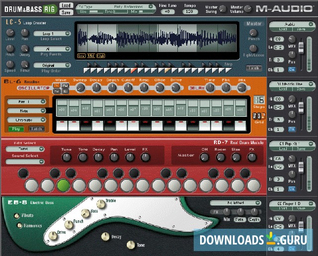318x256 pixels.
Task: Open the Chromatic scale dropdown
Action: pyautogui.click(x=27, y=120)
